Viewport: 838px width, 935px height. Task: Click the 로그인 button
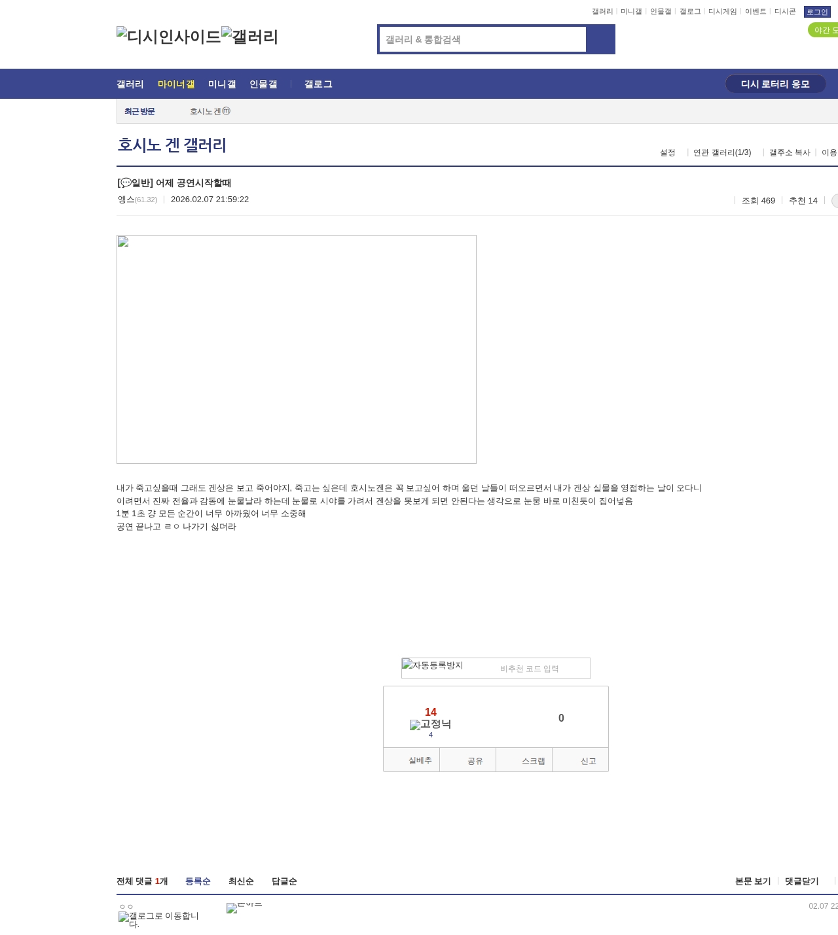817,12
